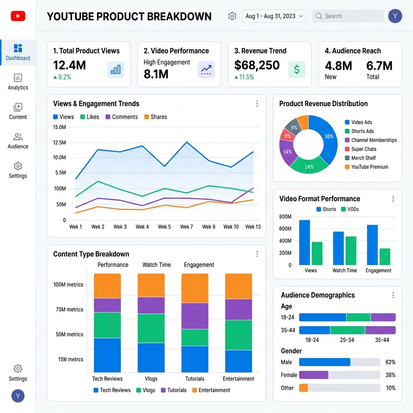Select the 24% green donut segment
The width and height of the screenshot is (413, 413).
point(309,166)
